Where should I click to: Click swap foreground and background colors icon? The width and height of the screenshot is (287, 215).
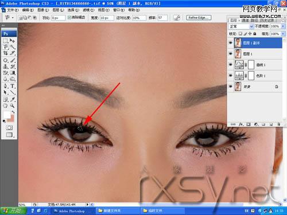tap(13, 112)
